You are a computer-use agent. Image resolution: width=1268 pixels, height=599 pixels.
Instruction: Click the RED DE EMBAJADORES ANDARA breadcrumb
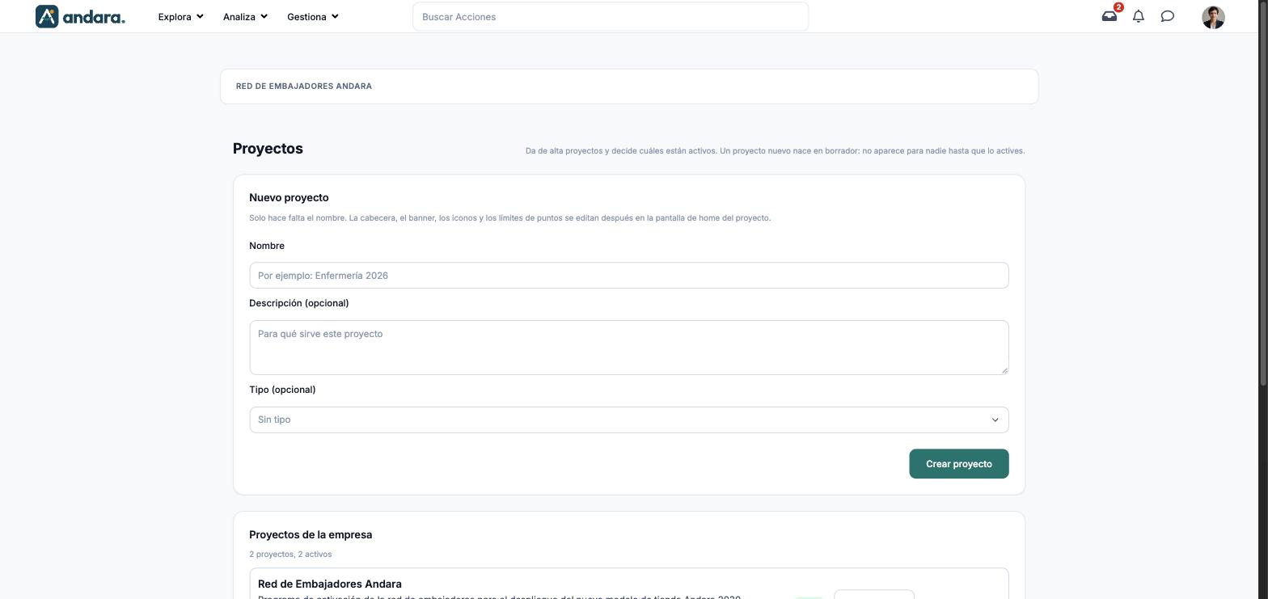pyautogui.click(x=304, y=86)
